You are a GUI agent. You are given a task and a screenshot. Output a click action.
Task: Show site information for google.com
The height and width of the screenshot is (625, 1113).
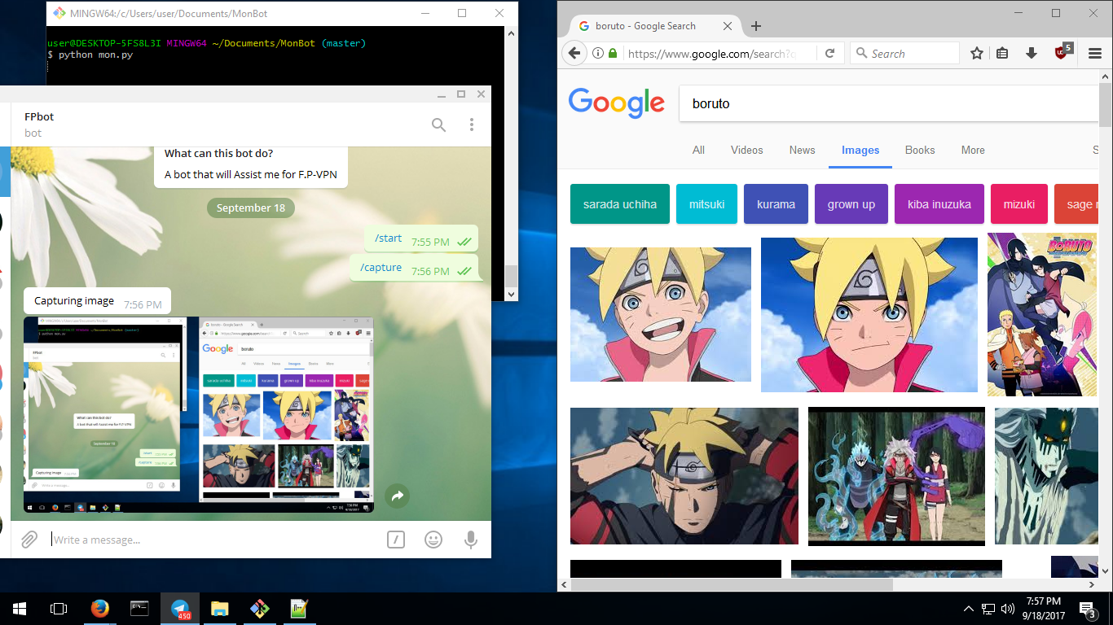(x=598, y=54)
